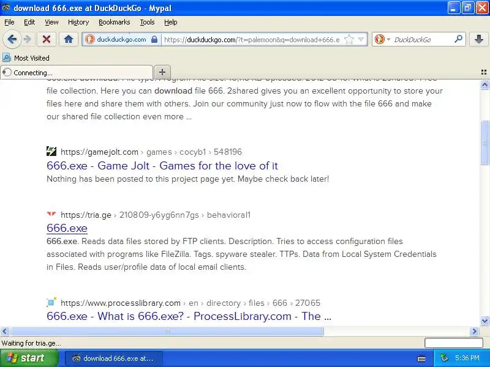Open the tria.ge 666.exe result link
490x367 pixels.
coord(67,228)
